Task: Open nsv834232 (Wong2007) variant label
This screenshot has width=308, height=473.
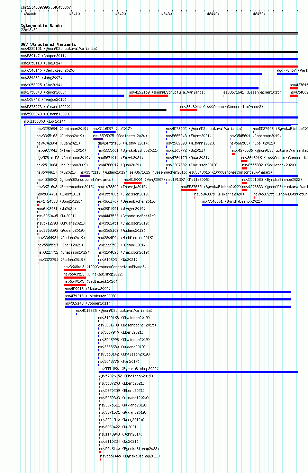Action: [x=42, y=78]
